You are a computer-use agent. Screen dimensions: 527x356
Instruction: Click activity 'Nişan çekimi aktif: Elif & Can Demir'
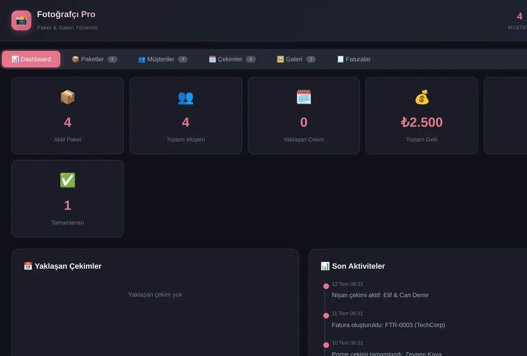(380, 295)
